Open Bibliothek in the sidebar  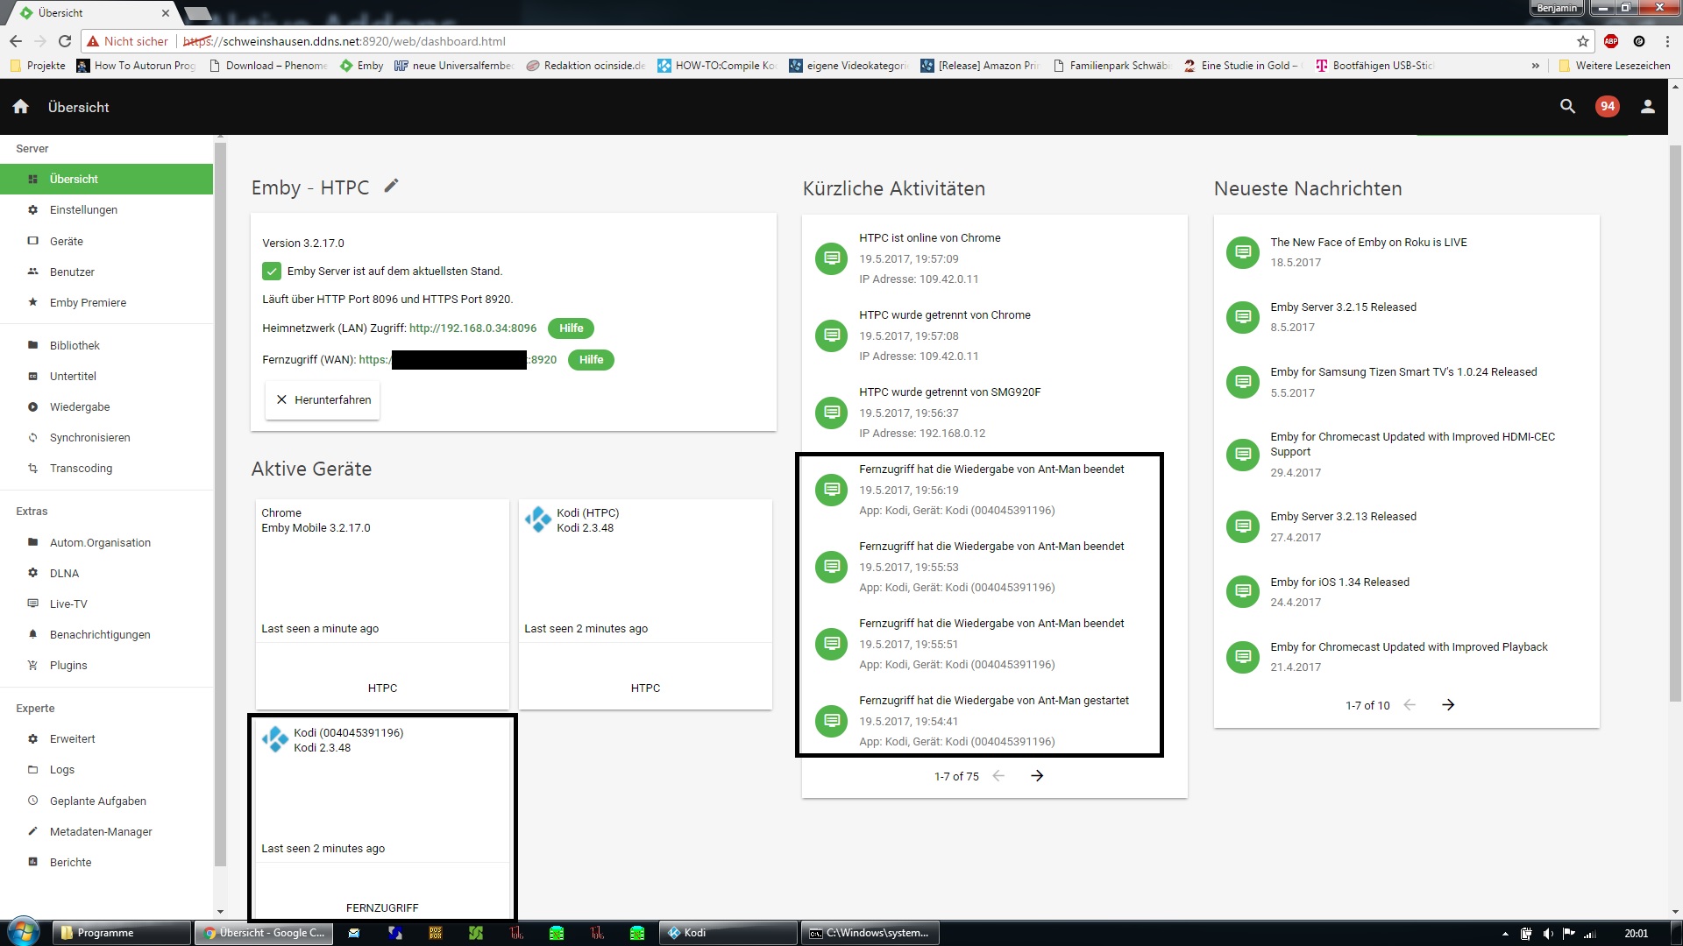[x=106, y=345]
